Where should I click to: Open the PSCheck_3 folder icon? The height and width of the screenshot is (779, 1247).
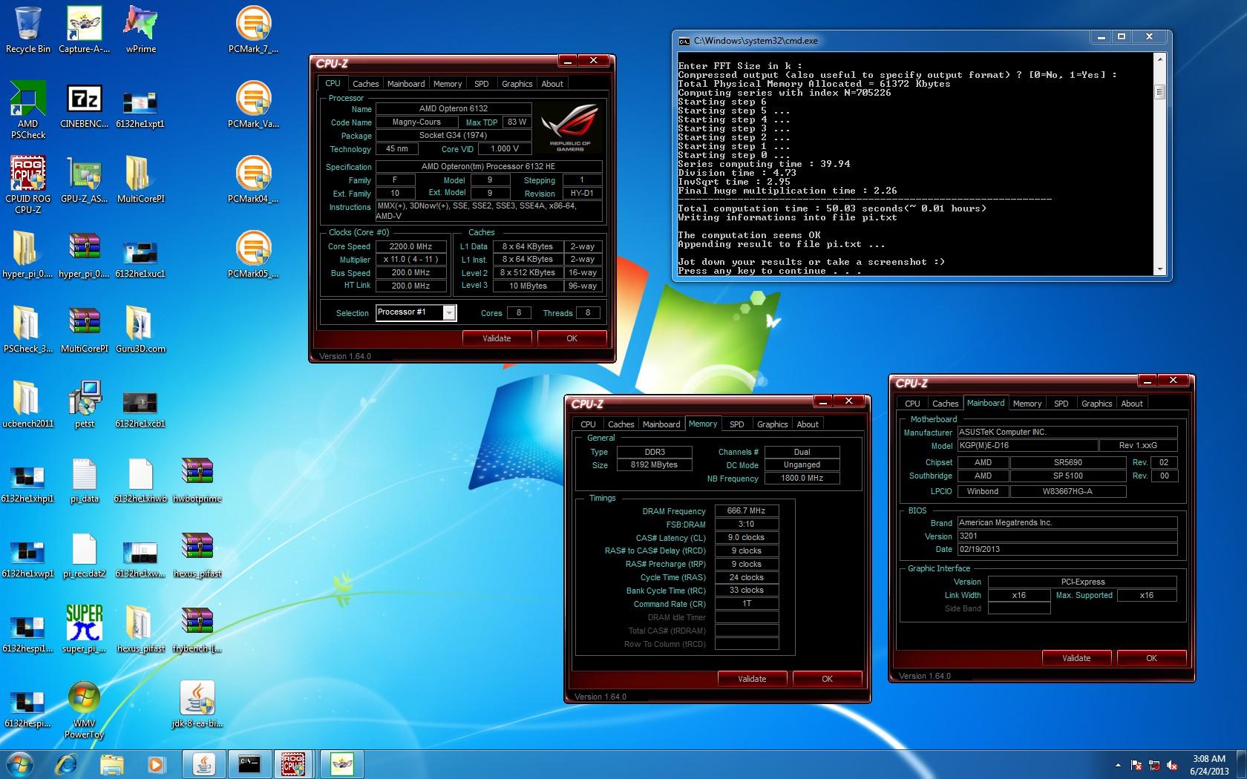[x=28, y=329]
